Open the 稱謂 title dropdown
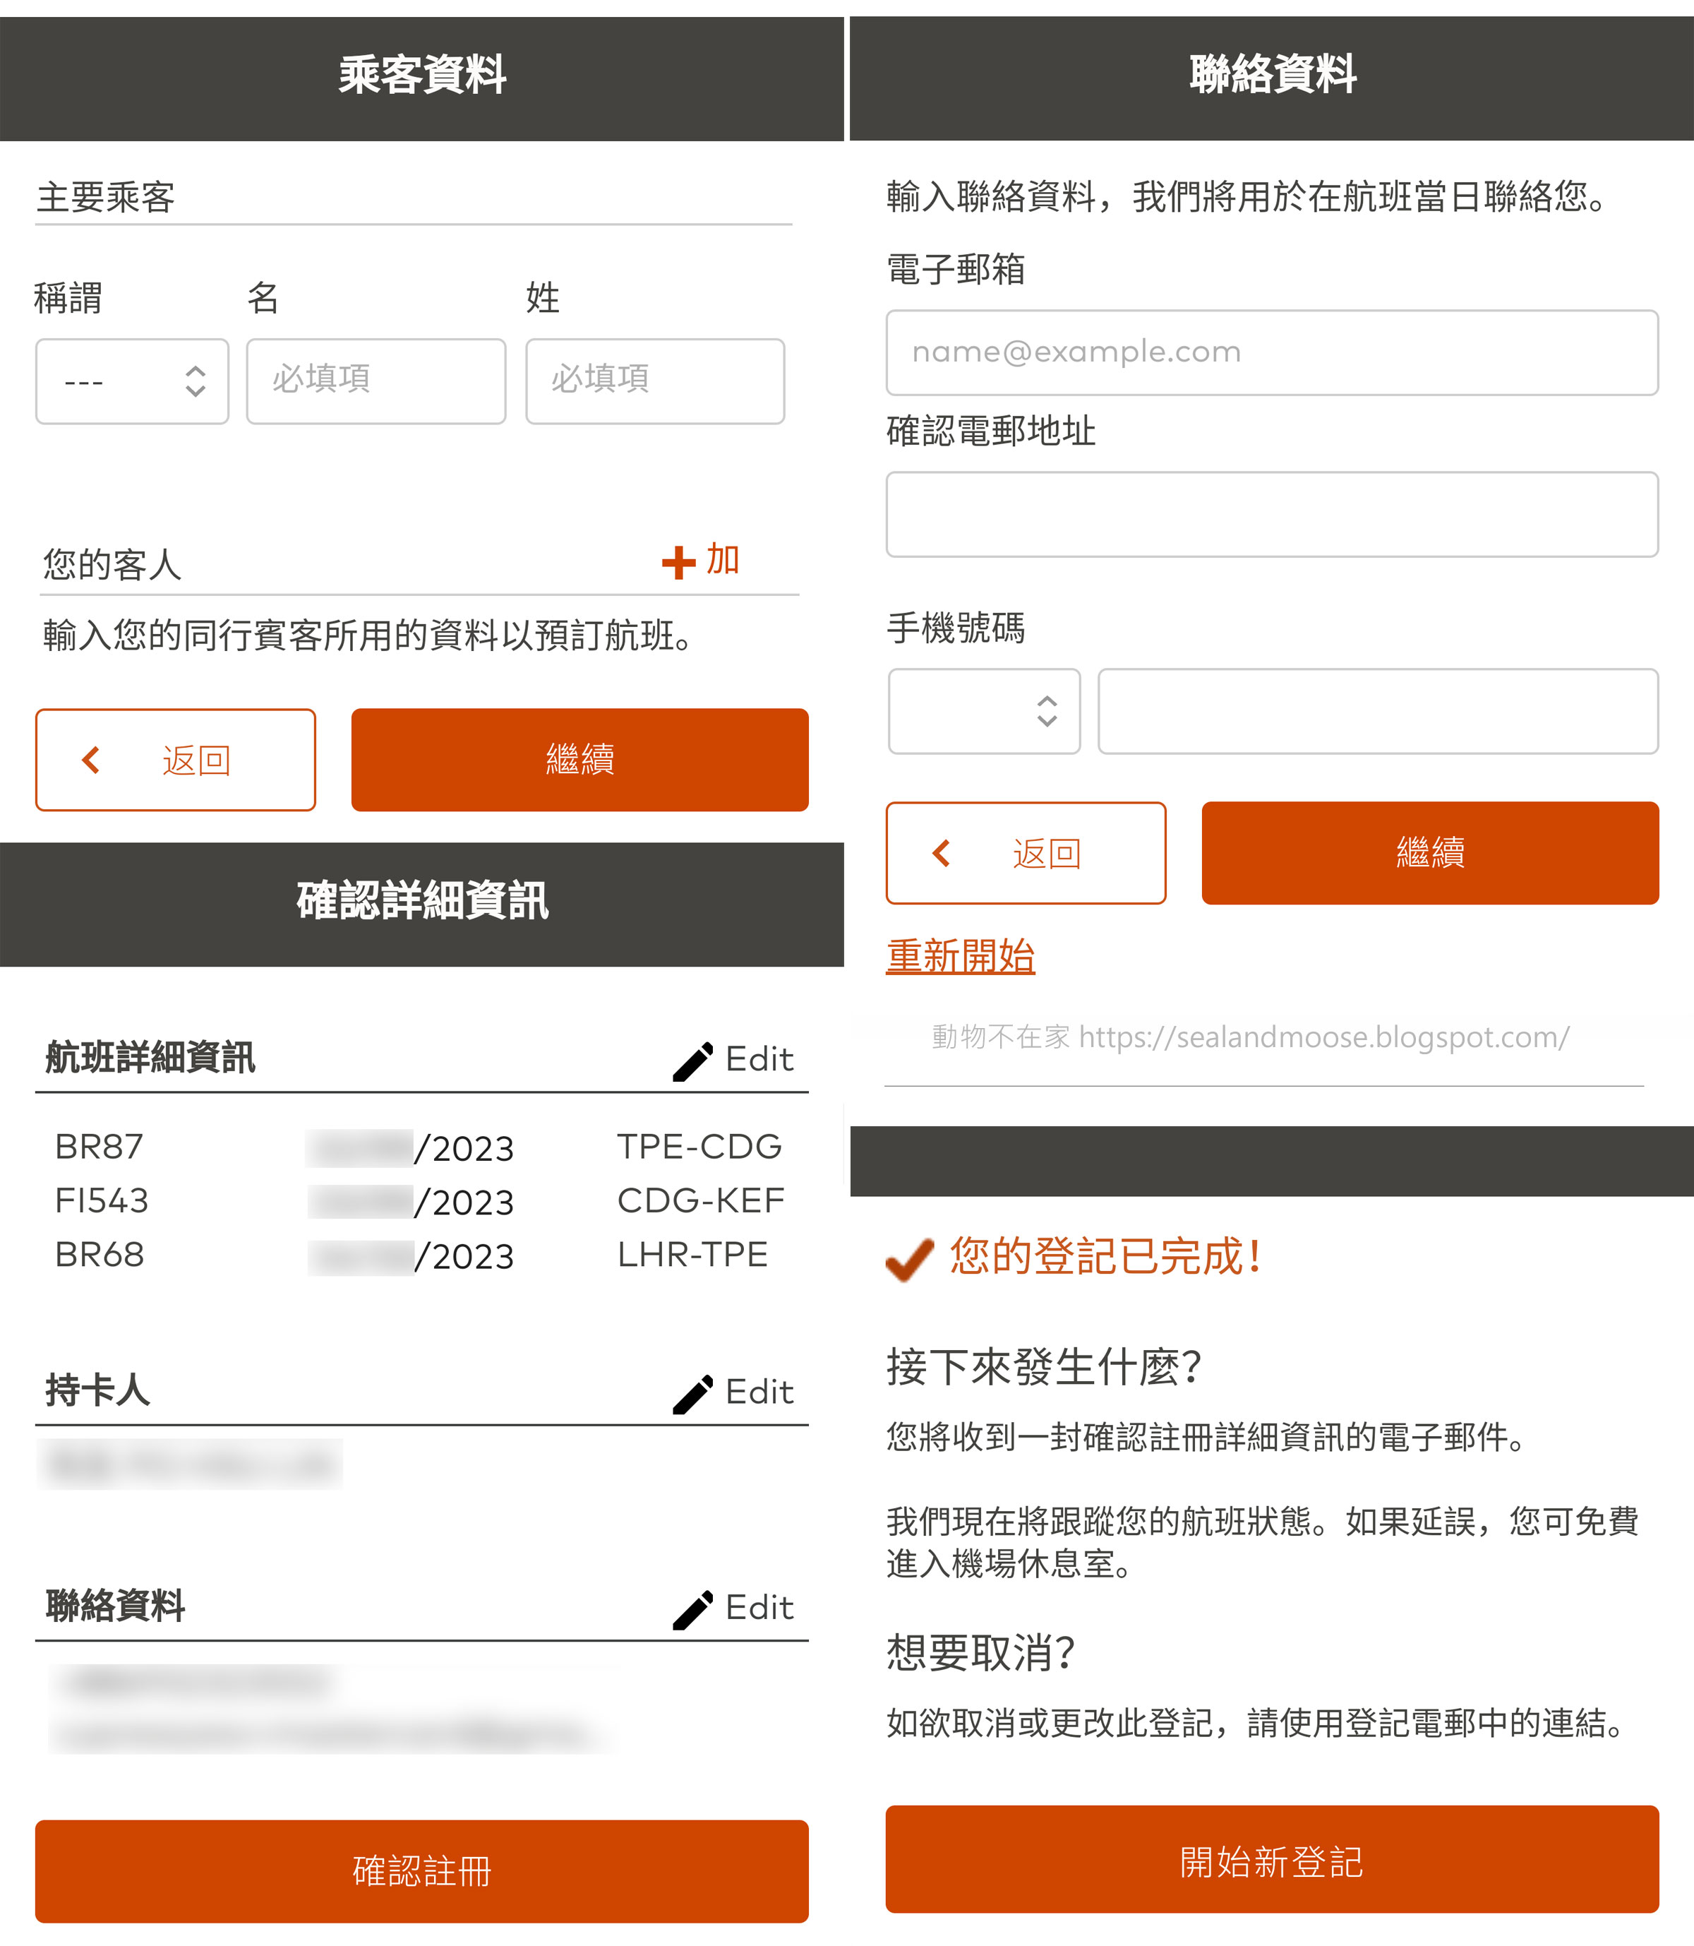Screen dimensions: 1694x1946 [133, 381]
